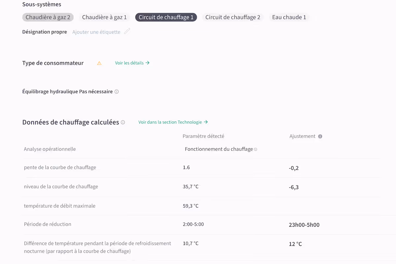Select the Circuit de chauffage 1 tab
396x264 pixels.
point(166,17)
